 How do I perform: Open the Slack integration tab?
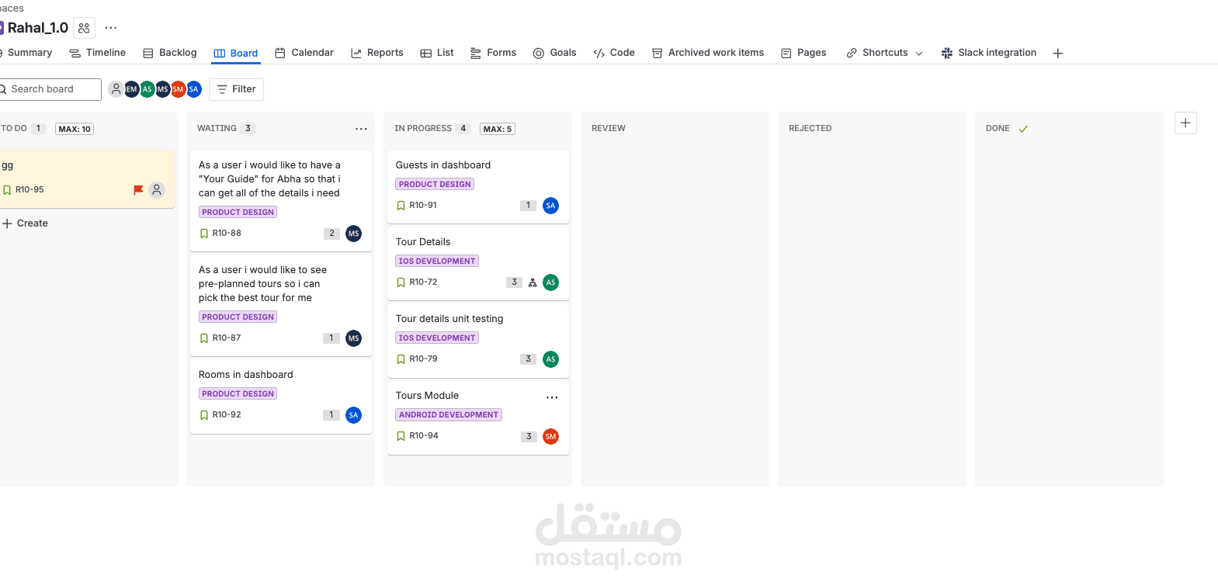pyautogui.click(x=989, y=53)
